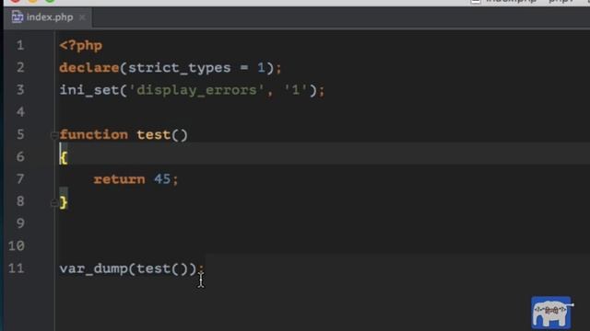
Task: Click the number 45 on line 7
Action: click(162, 179)
